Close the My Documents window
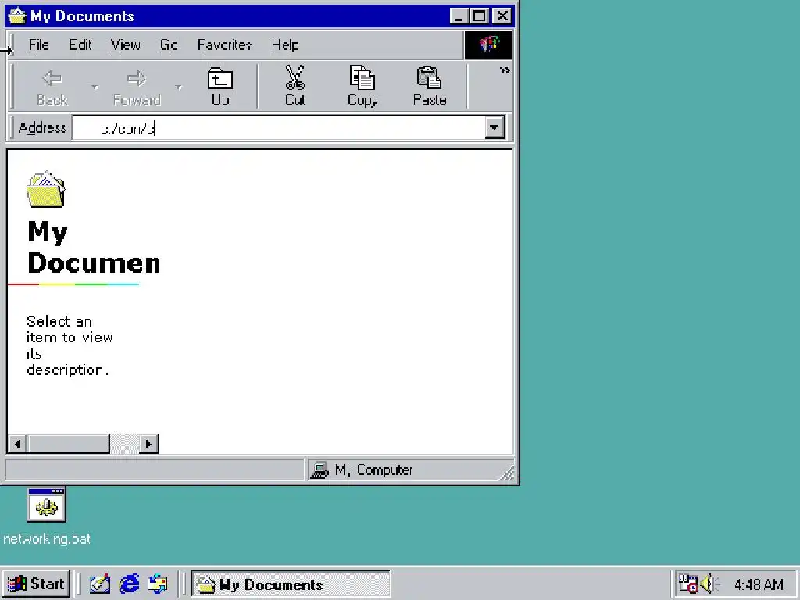The height and width of the screenshot is (600, 800). tap(502, 16)
